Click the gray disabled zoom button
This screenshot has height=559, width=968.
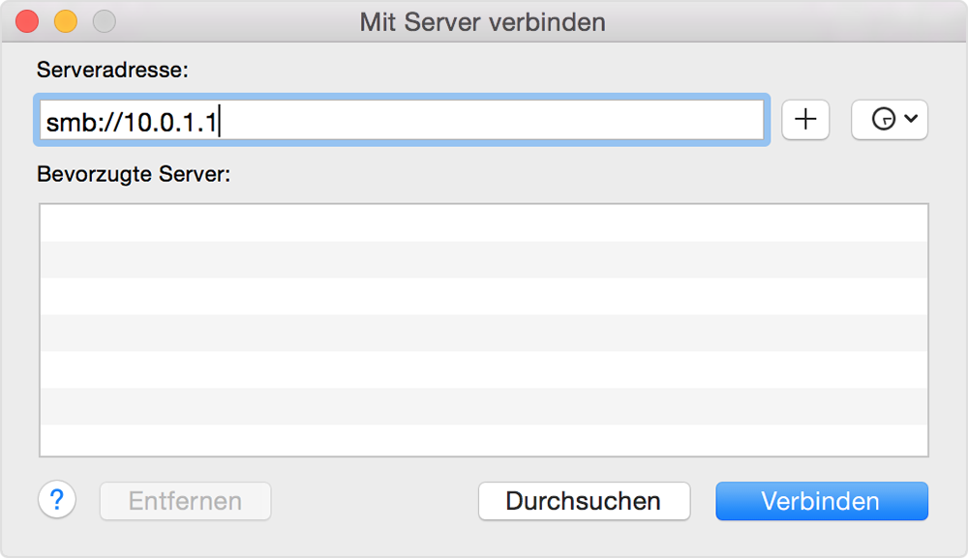pyautogui.click(x=105, y=21)
